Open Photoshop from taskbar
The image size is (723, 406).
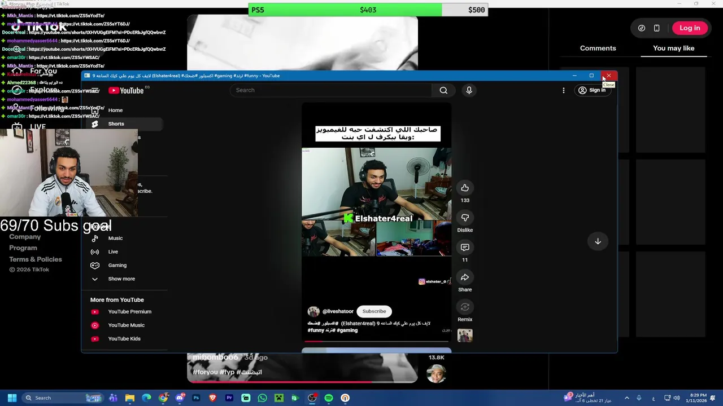pyautogui.click(x=196, y=398)
